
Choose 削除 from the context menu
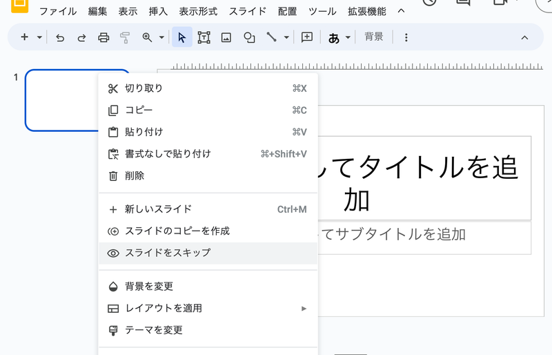pyautogui.click(x=208, y=175)
